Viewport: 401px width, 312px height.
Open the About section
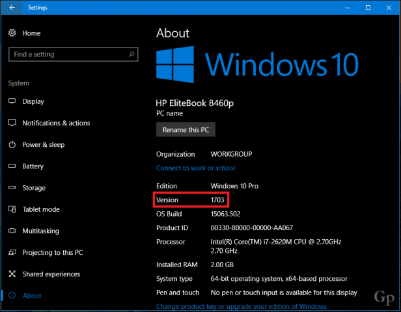click(32, 296)
